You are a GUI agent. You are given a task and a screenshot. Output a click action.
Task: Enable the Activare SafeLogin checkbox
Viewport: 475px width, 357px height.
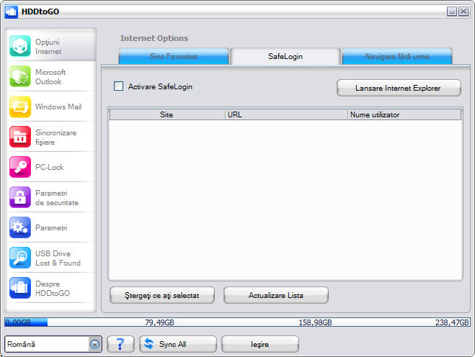[118, 86]
